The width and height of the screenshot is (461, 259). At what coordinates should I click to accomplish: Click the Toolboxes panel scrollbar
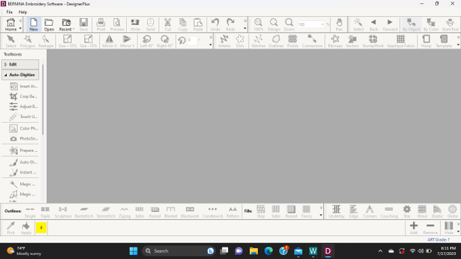(43, 100)
